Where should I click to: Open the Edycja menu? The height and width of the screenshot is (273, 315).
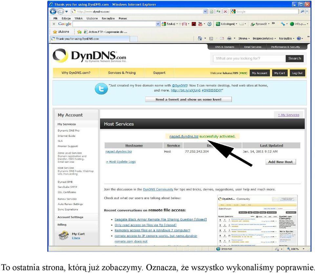(x=66, y=18)
